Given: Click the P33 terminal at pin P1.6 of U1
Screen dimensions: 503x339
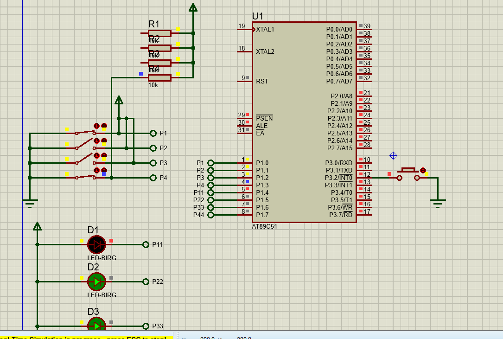Looking at the screenshot, I should point(210,207).
